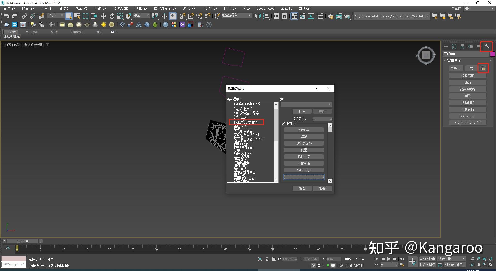Activate the Select and Rotate tool

tap(112, 16)
